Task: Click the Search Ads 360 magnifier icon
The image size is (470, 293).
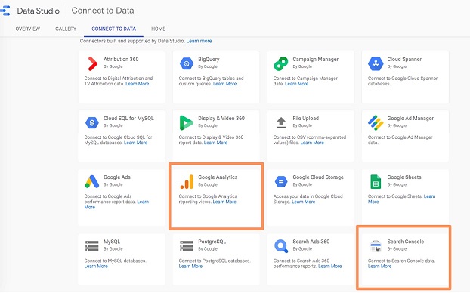Action: point(281,246)
